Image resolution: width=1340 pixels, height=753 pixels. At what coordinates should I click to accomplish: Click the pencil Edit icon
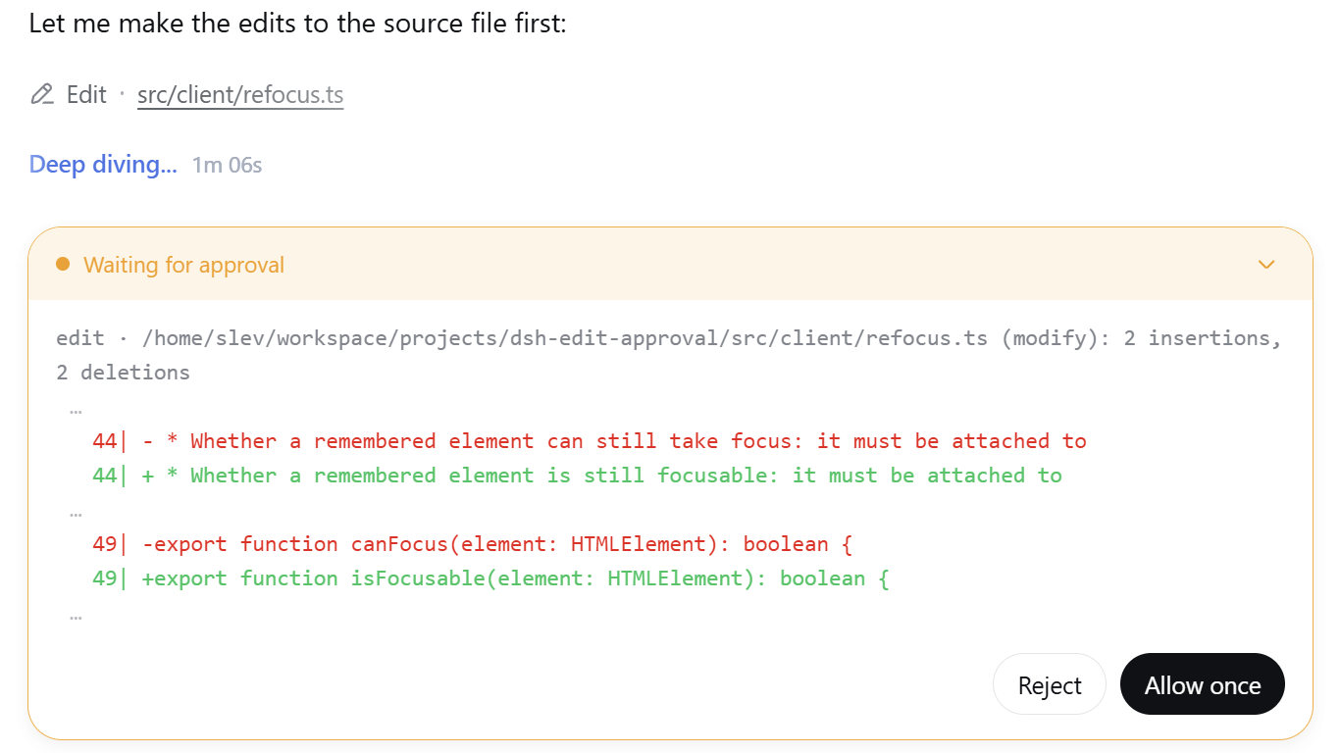coord(41,95)
